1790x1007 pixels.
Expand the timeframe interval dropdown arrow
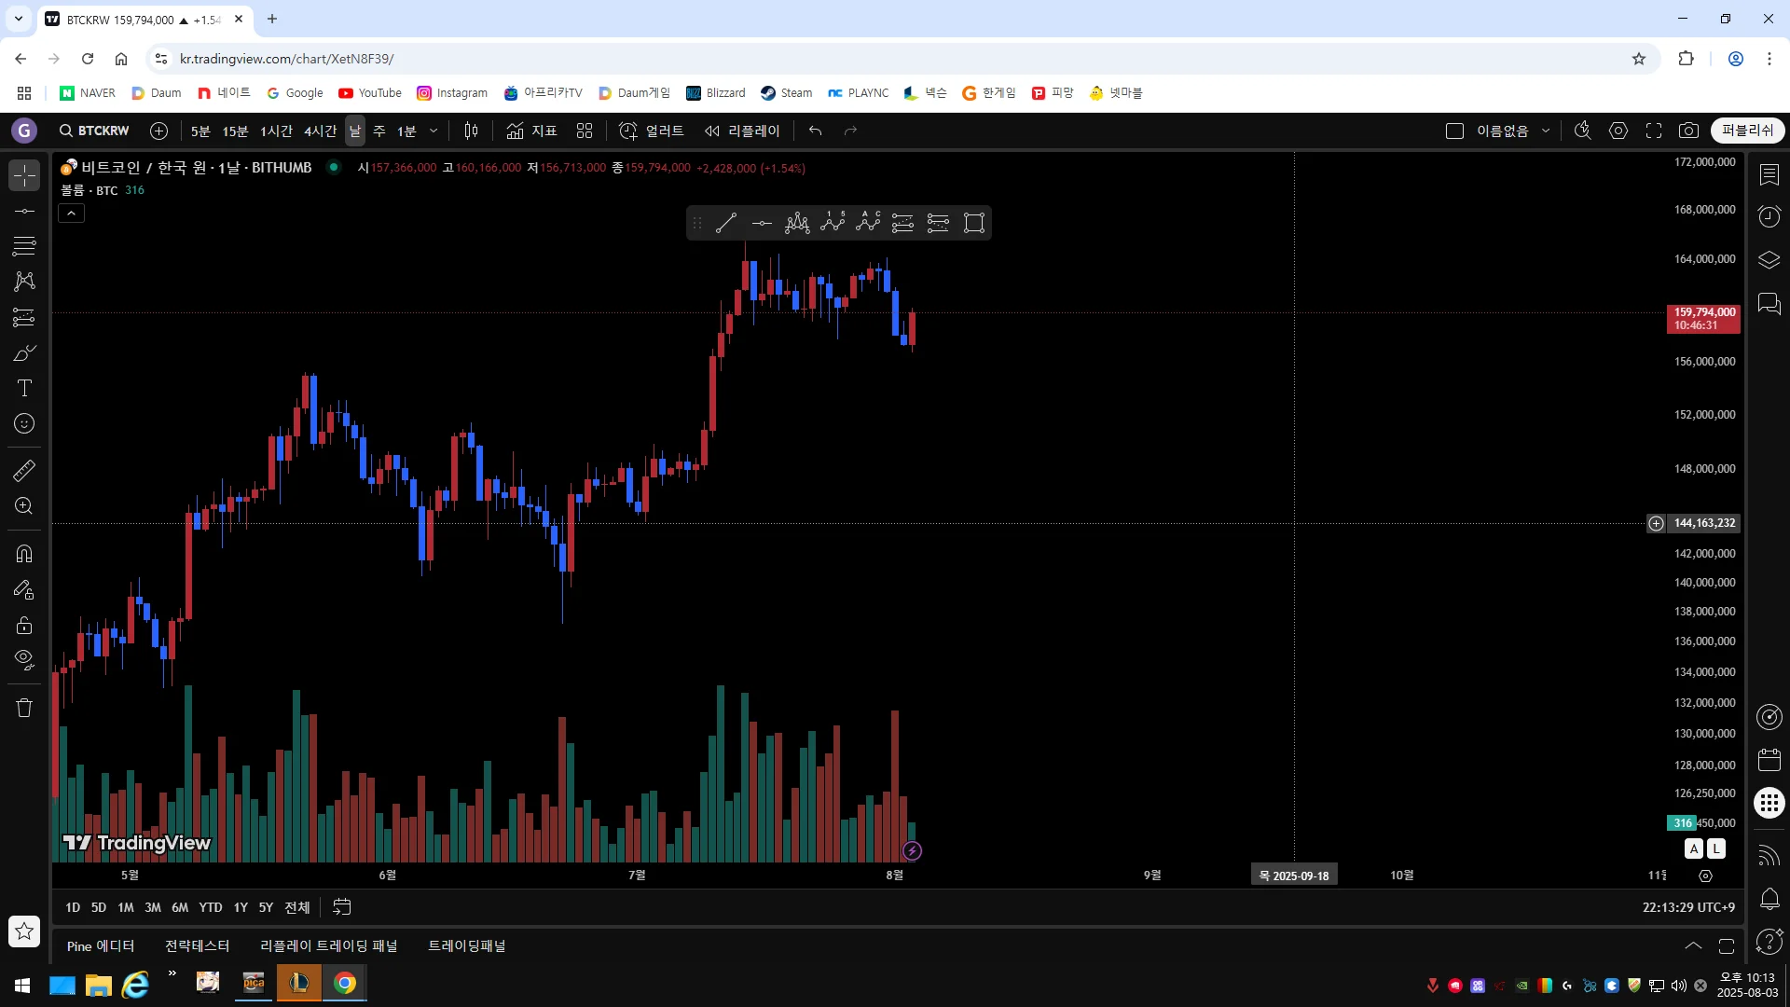434,131
